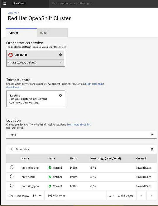Expand the Resource group None dropdown
Screen dimensions: 158x206
tap(81, 135)
